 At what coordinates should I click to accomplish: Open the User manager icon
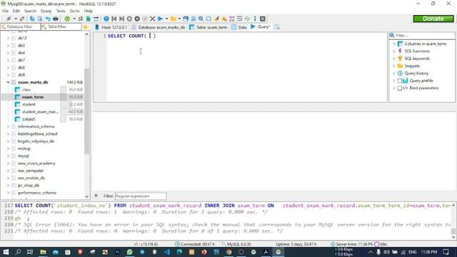[81, 19]
